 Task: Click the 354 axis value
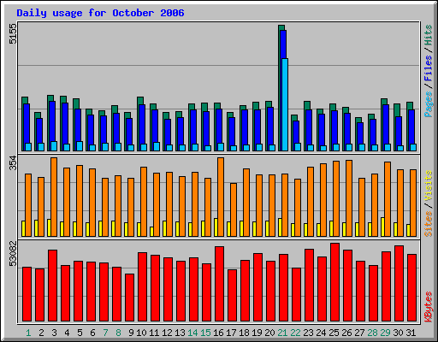tap(13, 163)
